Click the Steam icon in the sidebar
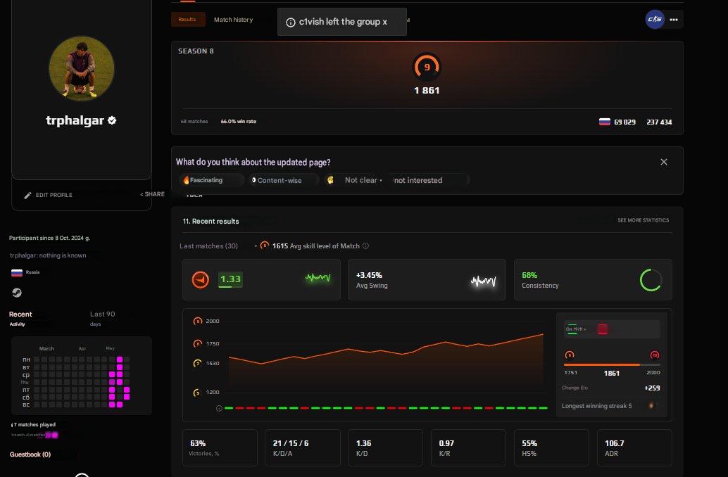Viewport: 728px width, 477px height. click(x=17, y=293)
